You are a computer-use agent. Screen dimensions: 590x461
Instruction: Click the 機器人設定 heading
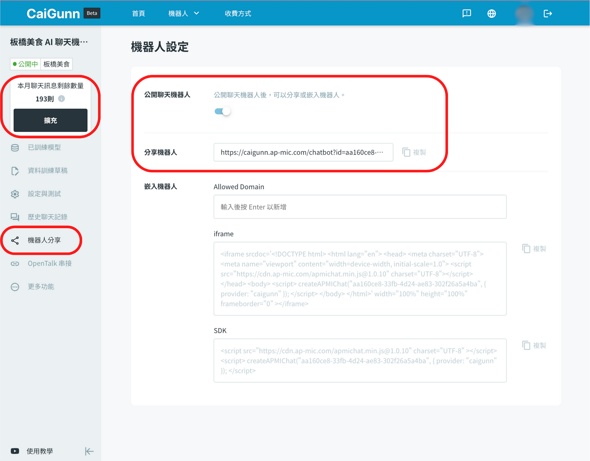tap(159, 47)
